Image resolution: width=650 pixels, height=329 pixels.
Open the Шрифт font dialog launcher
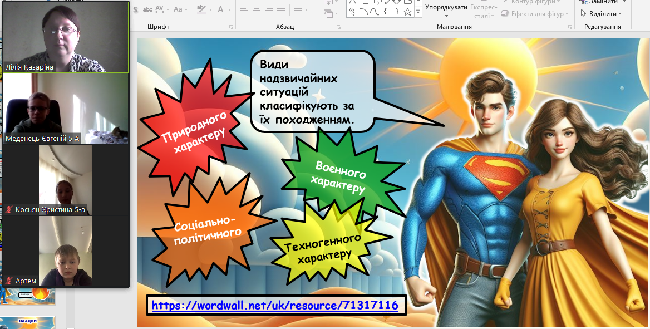point(231,27)
